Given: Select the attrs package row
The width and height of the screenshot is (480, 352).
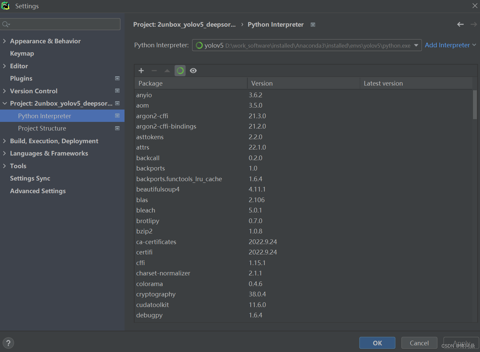Looking at the screenshot, I should coord(303,148).
